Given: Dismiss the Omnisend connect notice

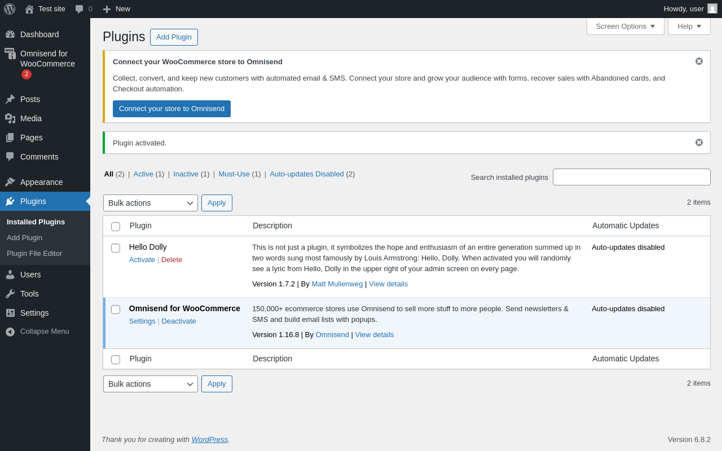Looking at the screenshot, I should click(699, 61).
